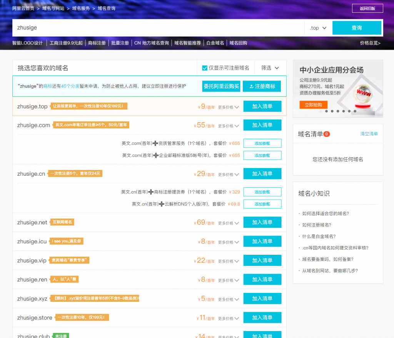Image resolution: width=394 pixels, height=338 pixels.
Task: Open the .top suffix dropdown
Action: (318, 28)
